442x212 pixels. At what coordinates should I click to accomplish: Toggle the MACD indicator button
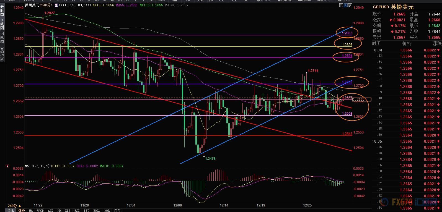(x=40, y=210)
